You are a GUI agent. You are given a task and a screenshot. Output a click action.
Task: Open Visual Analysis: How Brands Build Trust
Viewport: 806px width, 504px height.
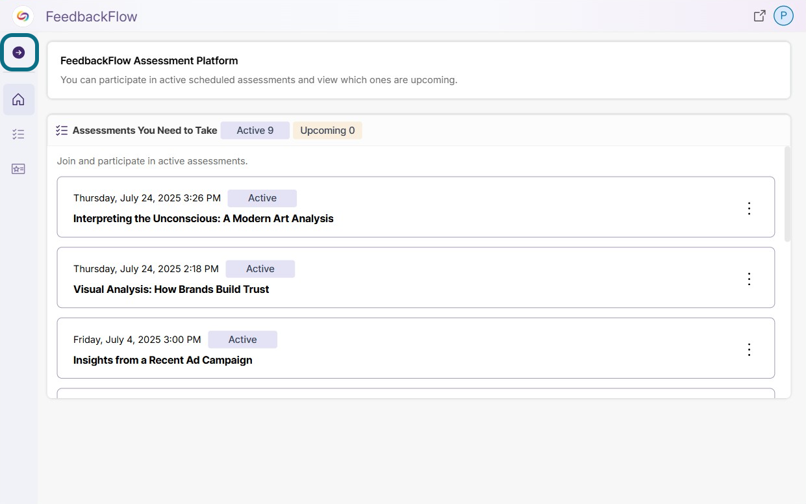coord(171,290)
